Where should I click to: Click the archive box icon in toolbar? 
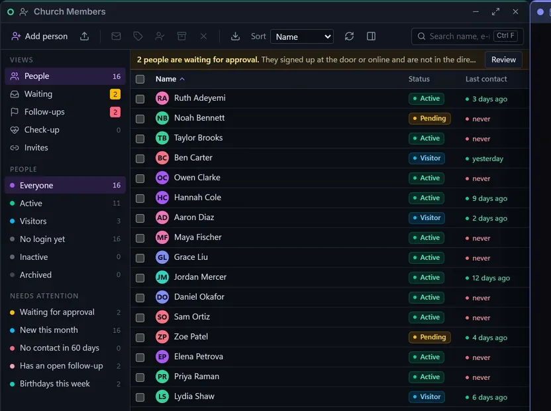[181, 36]
